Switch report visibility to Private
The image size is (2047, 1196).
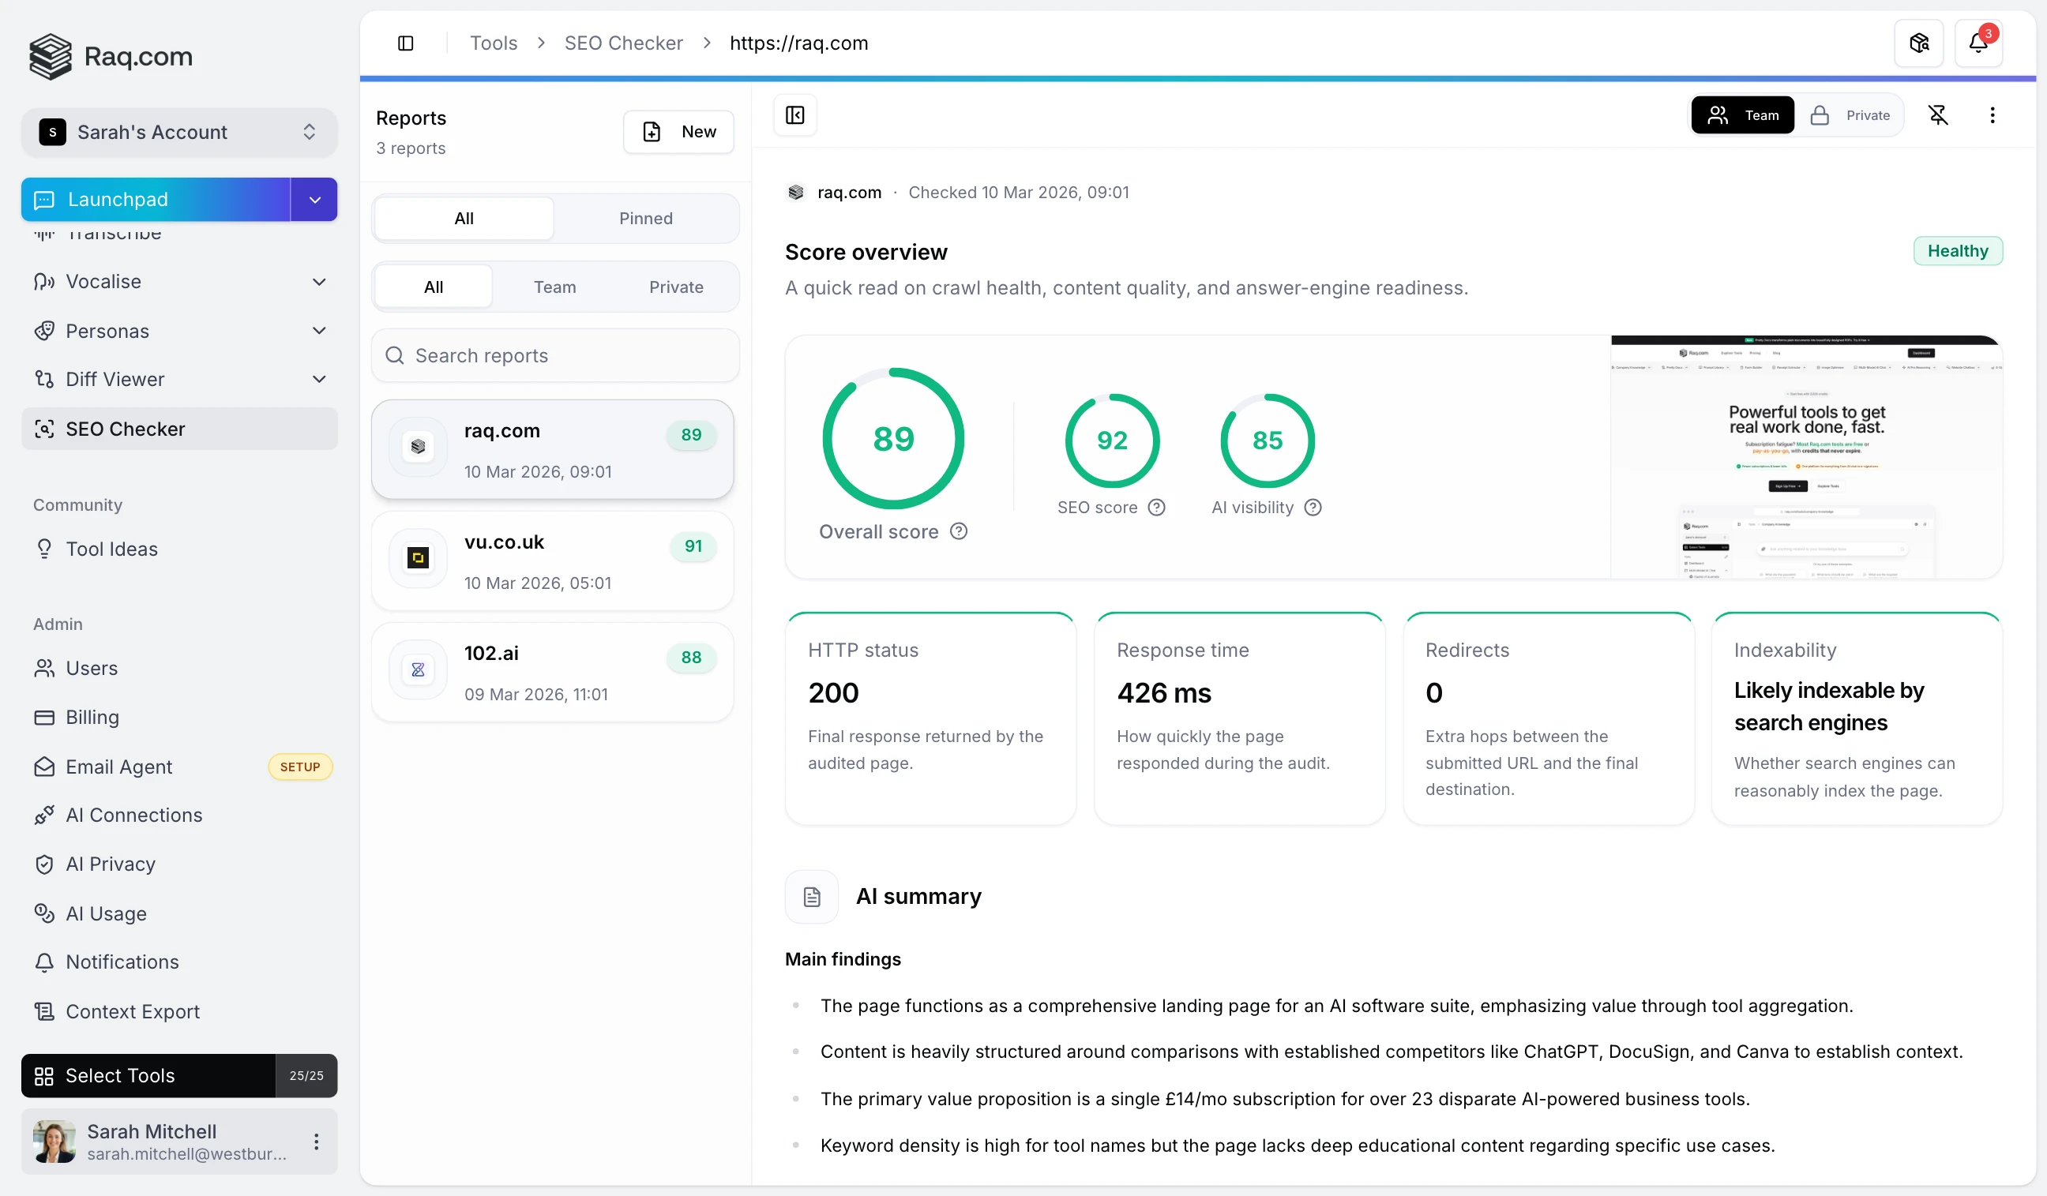[1853, 114]
